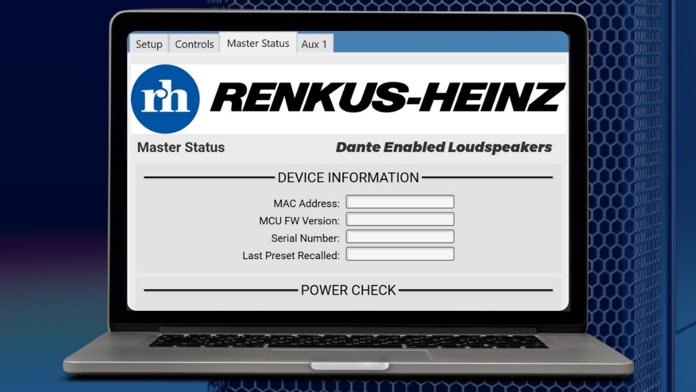Click the round rh logo

(x=165, y=99)
